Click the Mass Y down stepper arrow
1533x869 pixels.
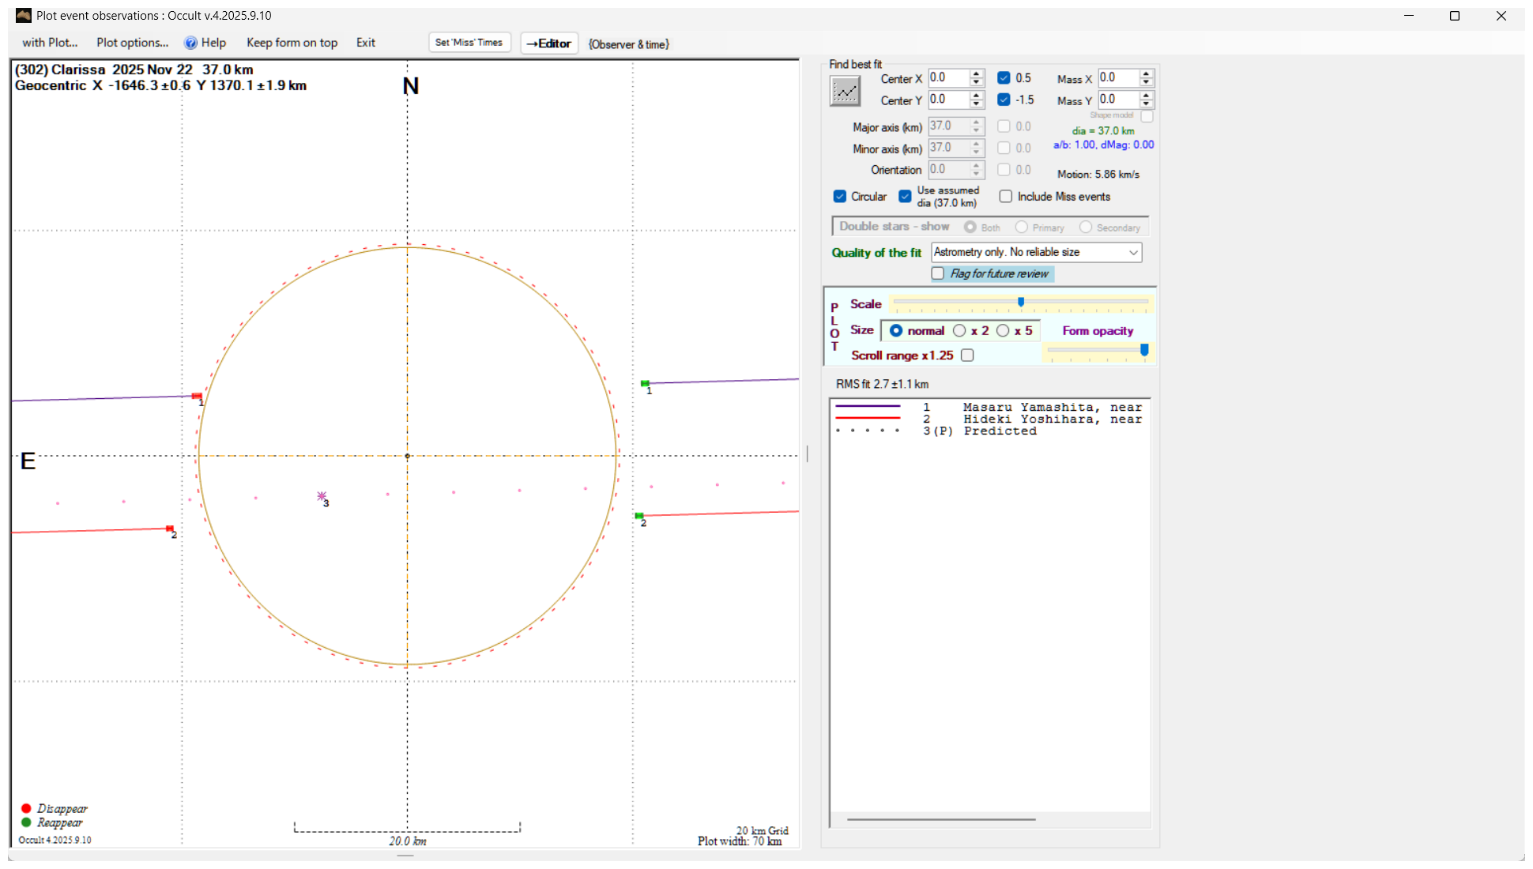point(1147,104)
